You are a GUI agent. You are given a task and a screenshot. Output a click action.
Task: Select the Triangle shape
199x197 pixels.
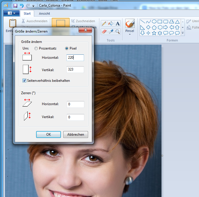[177, 22]
